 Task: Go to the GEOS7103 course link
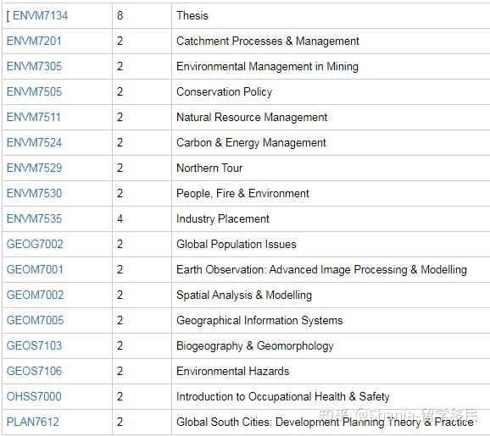(x=35, y=345)
